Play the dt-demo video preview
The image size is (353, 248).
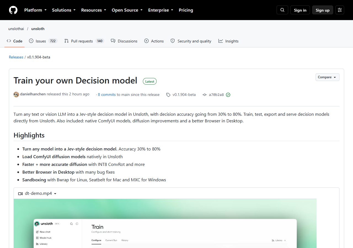(x=165, y=223)
